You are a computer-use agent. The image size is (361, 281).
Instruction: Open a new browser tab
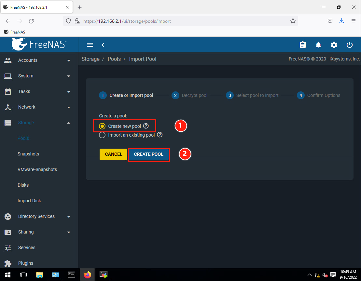79,7
